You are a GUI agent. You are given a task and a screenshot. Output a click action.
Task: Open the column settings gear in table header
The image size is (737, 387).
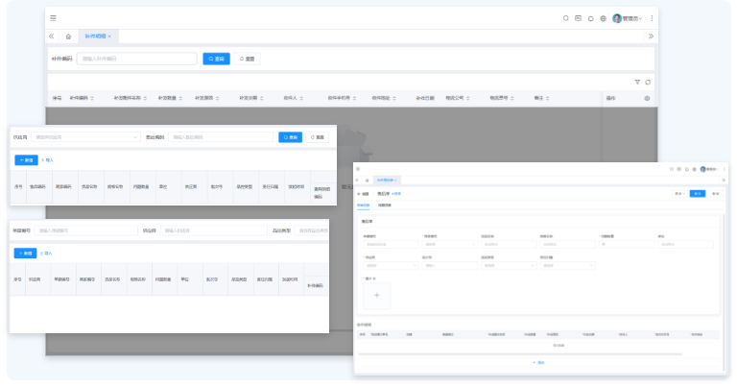point(647,98)
